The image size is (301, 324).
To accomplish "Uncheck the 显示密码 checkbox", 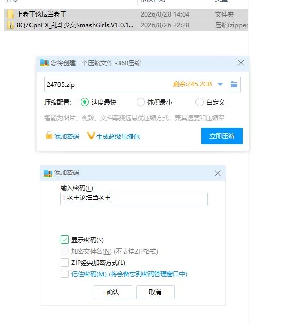I will pyautogui.click(x=65, y=240).
